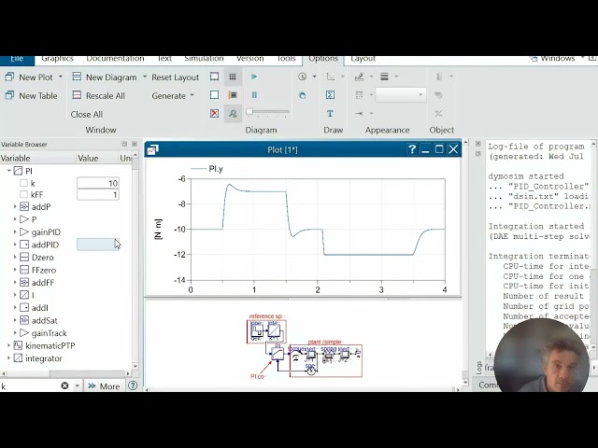Click the Variable Browser undock icon
The height and width of the screenshot is (448, 598).
coord(124,144)
